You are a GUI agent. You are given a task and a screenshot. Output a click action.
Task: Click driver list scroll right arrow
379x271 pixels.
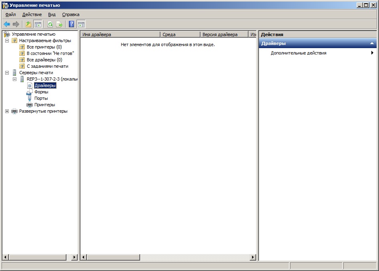(x=253, y=257)
